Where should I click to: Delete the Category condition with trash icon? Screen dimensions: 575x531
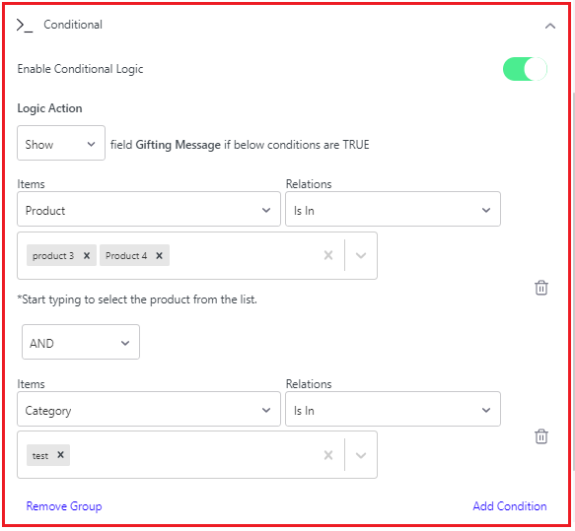coord(541,436)
